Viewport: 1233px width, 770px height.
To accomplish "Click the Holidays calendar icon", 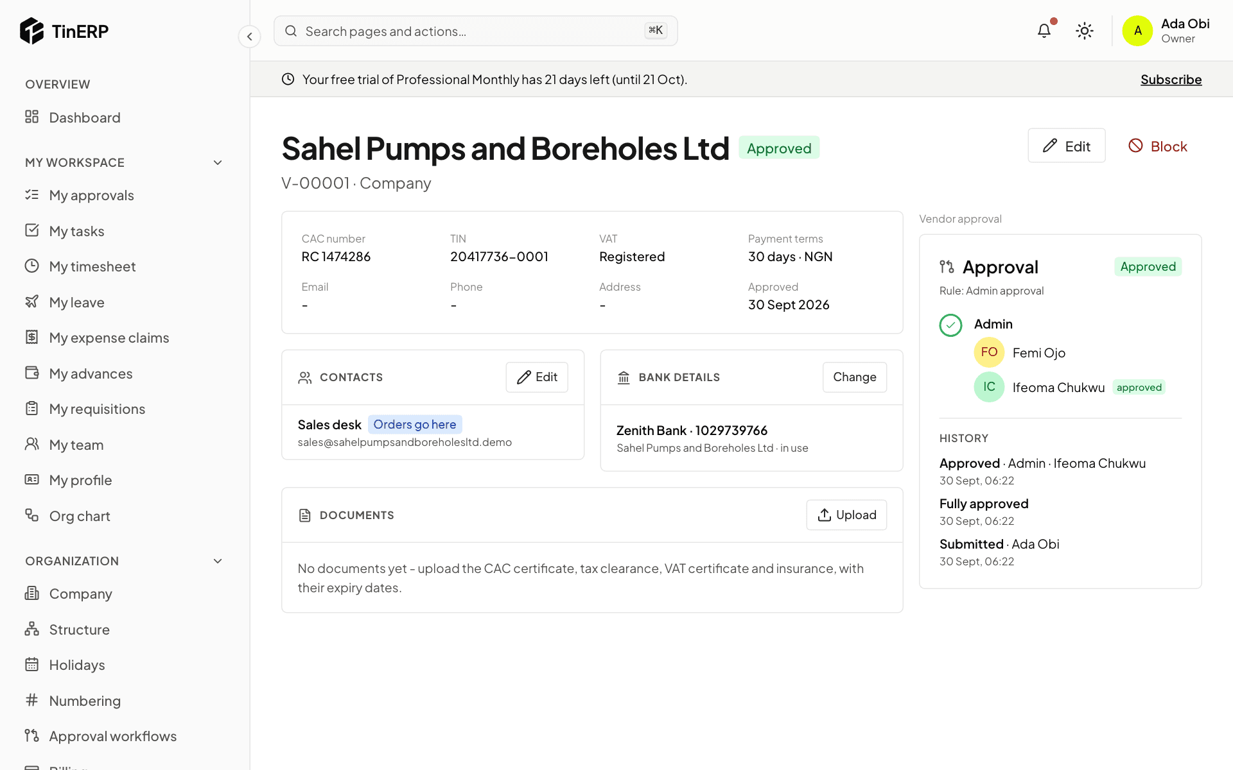I will pyautogui.click(x=31, y=664).
